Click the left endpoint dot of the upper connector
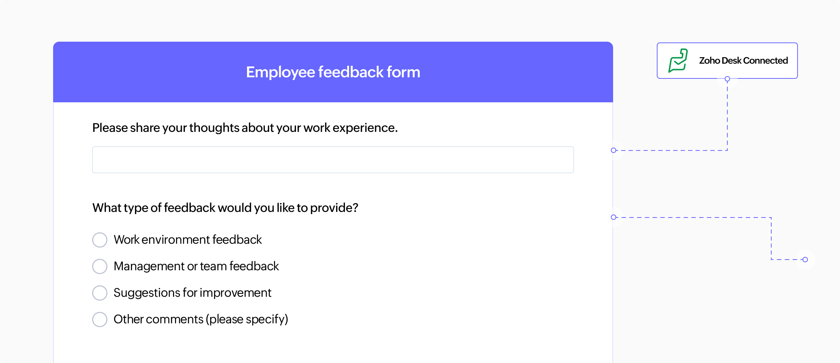The width and height of the screenshot is (840, 363). pyautogui.click(x=613, y=150)
